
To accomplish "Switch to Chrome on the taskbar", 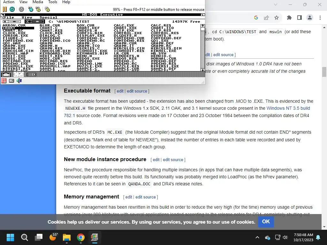I will [x=81, y=237].
